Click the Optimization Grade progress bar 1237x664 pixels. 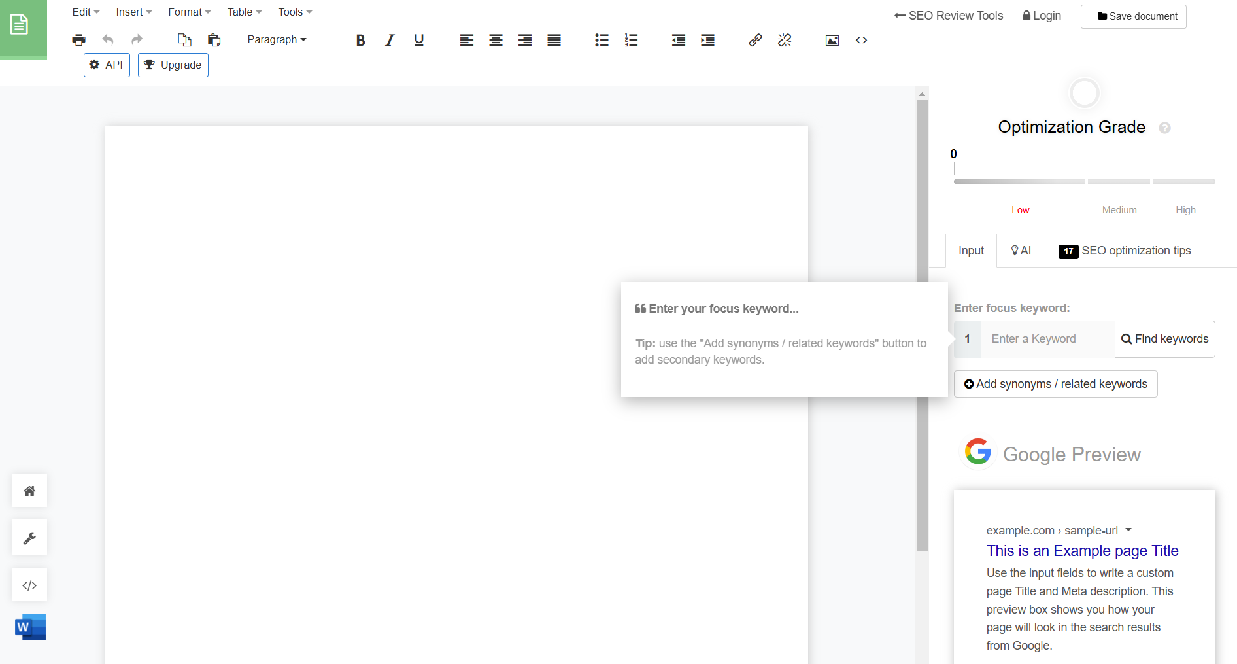point(1084,182)
